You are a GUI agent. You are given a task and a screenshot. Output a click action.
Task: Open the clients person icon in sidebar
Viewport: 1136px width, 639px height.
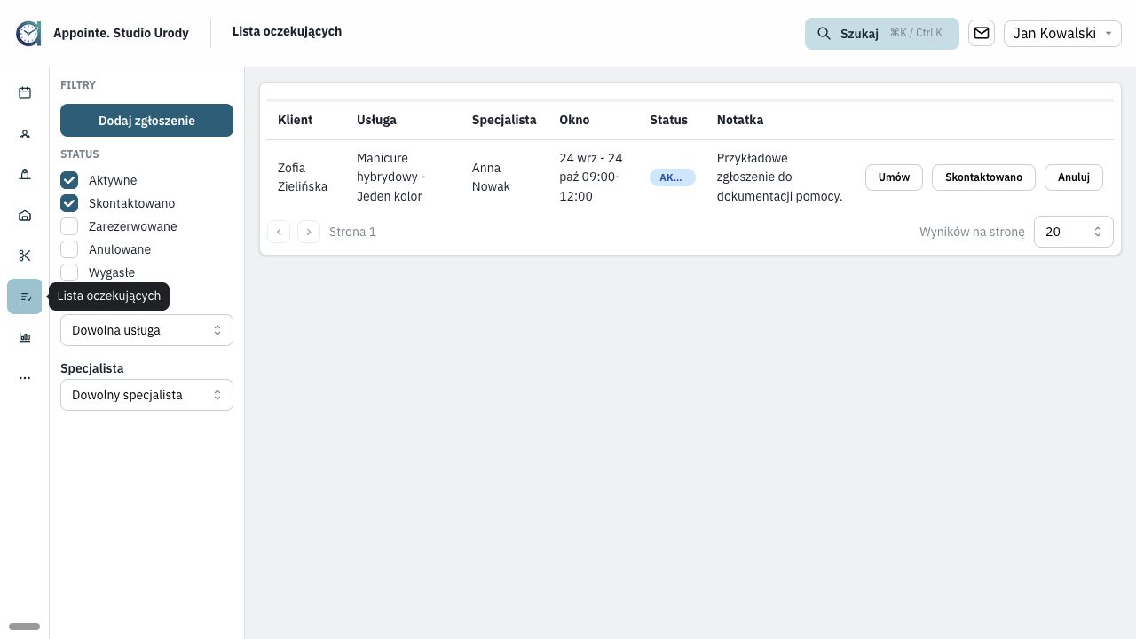click(x=25, y=133)
